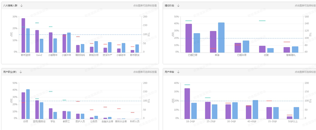This screenshot has width=316, height=130.
Task: Select the blue 白领 bar
Action: [28, 104]
